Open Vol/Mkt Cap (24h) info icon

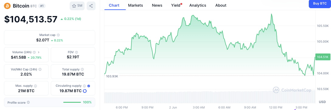click(x=40, y=69)
